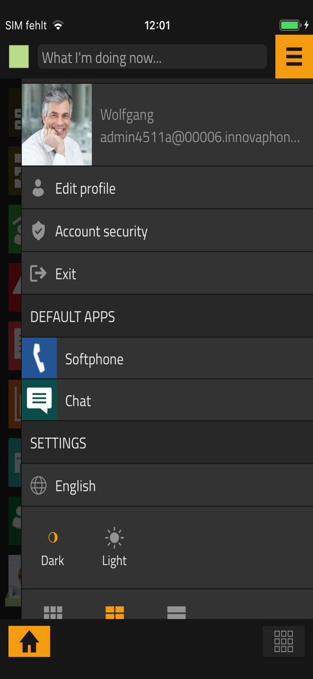This screenshot has height=679, width=313.
Task: Open "Account security" menu entry
Action: coord(101,231)
